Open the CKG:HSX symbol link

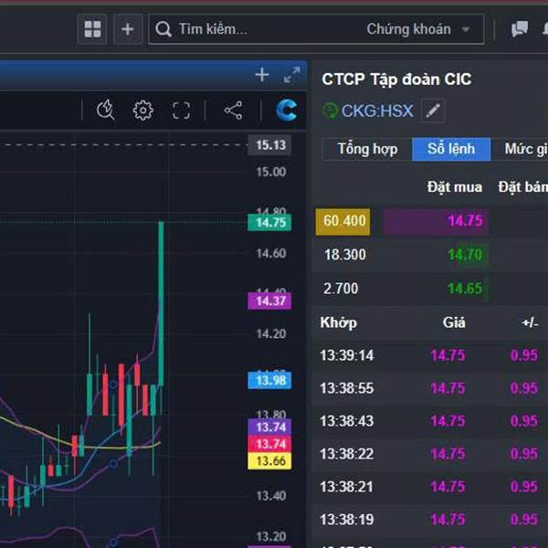click(x=377, y=111)
